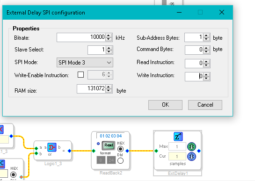Select HEX radio button in ReadBack2
Image resolution: width=255 pixels, height=181 pixels.
[x=120, y=149]
